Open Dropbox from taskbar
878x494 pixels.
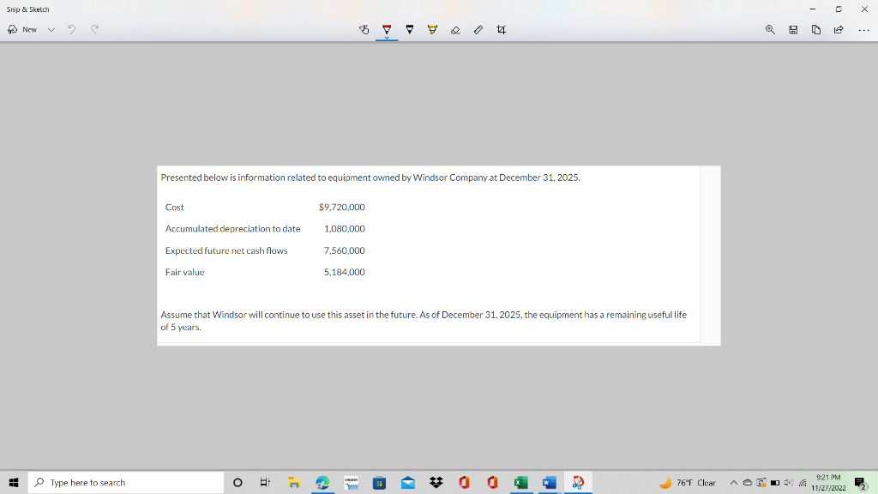tap(436, 482)
